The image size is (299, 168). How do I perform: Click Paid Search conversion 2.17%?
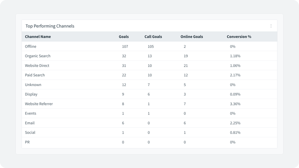235,75
